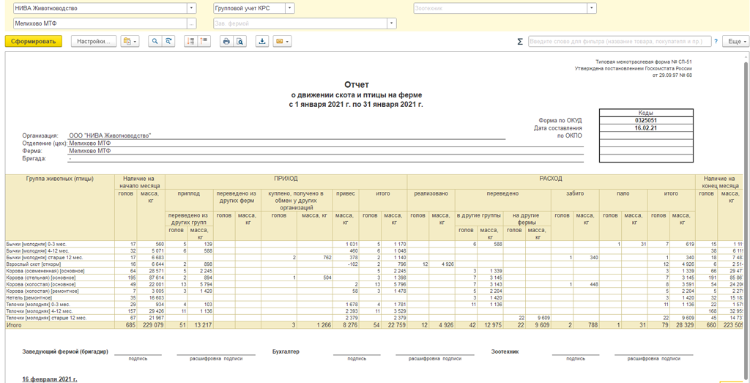Image resolution: width=750 pixels, height=383 pixels.
Task: Open the Настройки... button
Action: point(94,42)
